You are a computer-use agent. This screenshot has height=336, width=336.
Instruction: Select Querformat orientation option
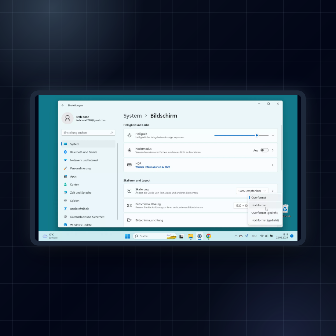click(x=265, y=198)
